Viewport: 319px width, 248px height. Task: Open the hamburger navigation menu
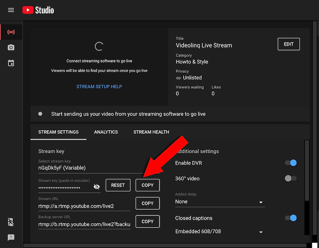click(x=11, y=10)
